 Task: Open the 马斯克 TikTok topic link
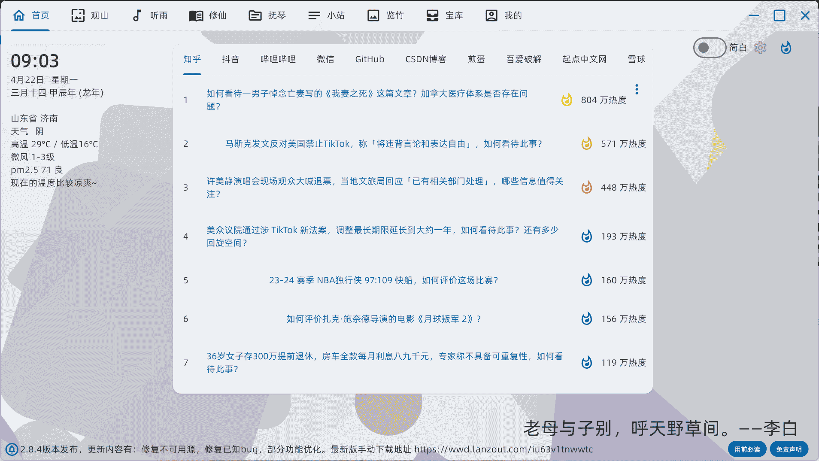383,144
